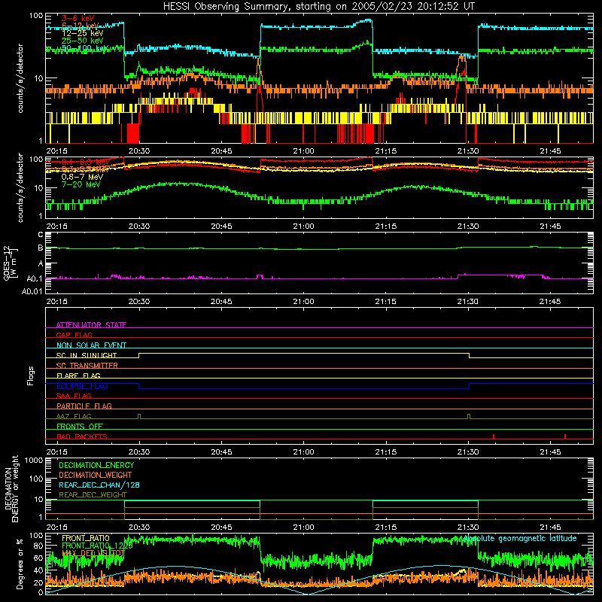Click the 0.1-0.3 MeV legend label
This screenshot has width=602, height=602.
point(85,162)
